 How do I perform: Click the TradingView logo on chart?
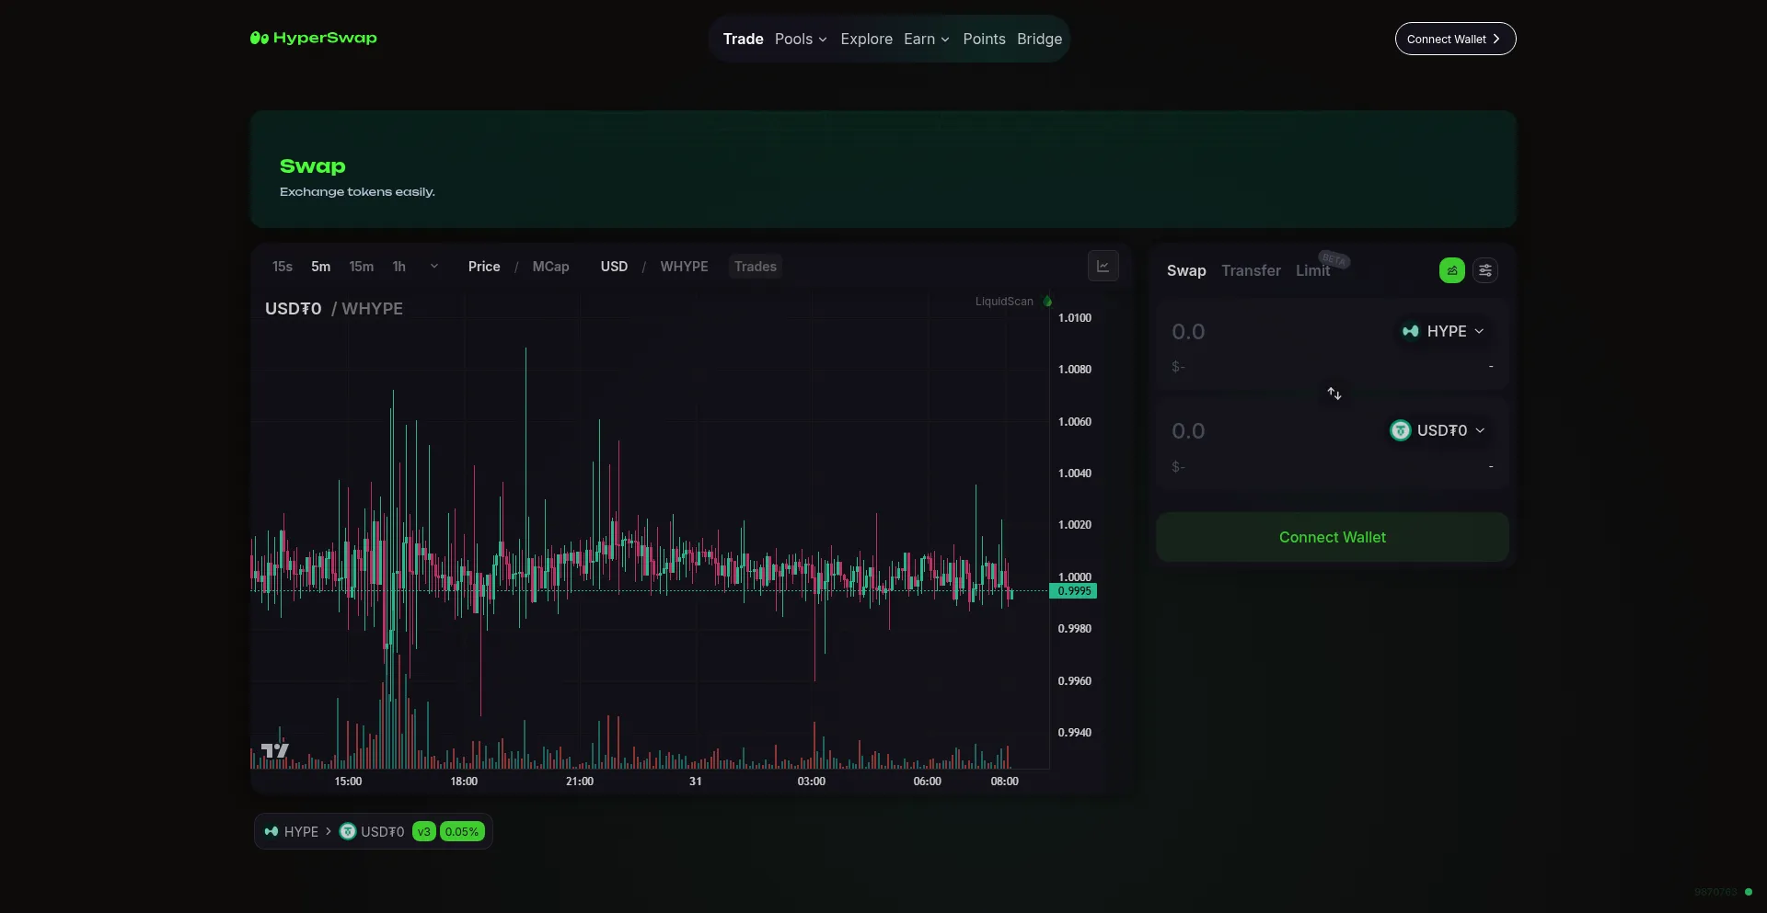pos(275,750)
